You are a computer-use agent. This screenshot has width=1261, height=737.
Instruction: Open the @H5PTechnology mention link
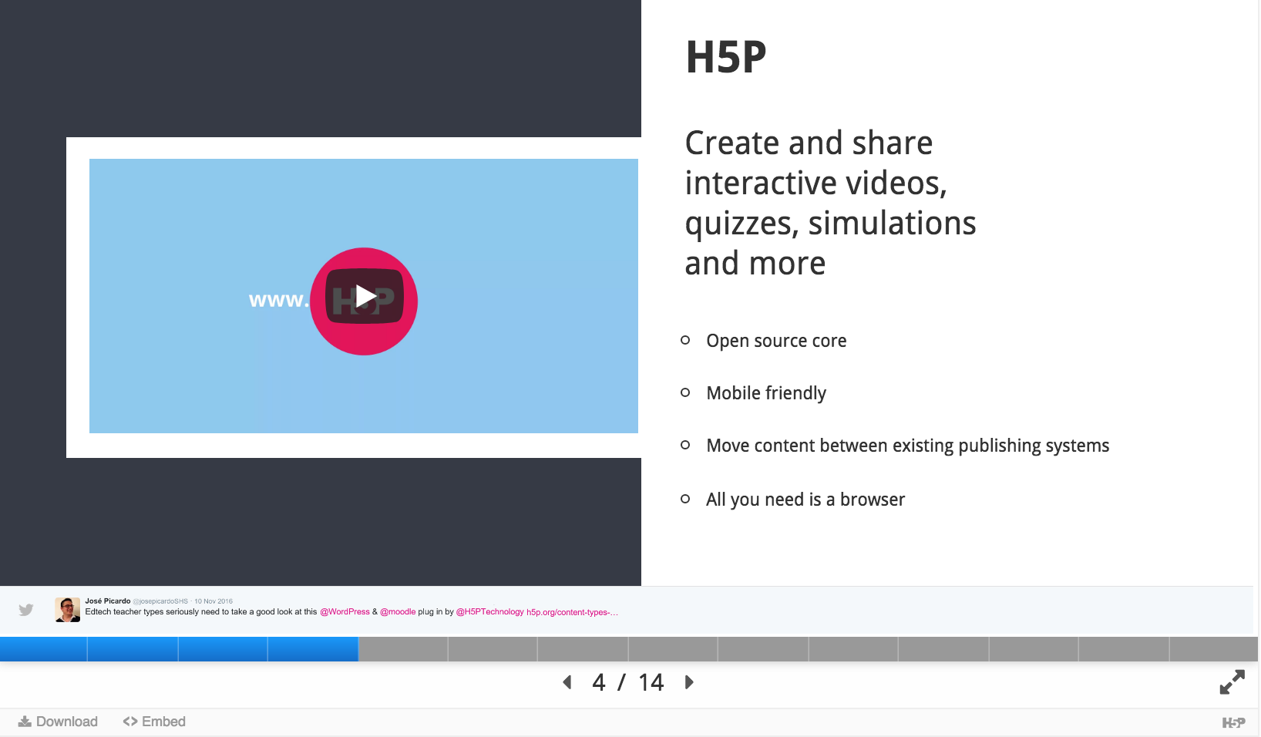tap(489, 612)
